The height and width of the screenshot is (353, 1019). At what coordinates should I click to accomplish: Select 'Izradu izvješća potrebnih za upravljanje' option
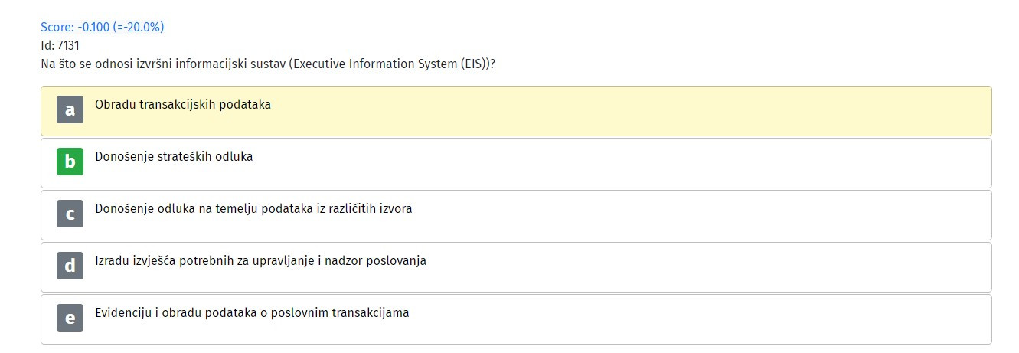point(260,260)
